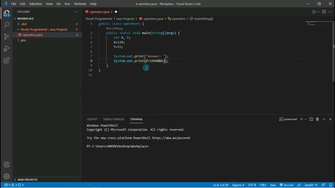
Task: Close the unsaved operators.java tab dot
Action: coord(116,11)
